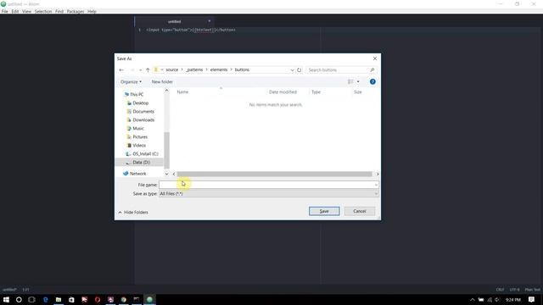The height and width of the screenshot is (305, 543).
Task: Click New folder button
Action: click(162, 82)
